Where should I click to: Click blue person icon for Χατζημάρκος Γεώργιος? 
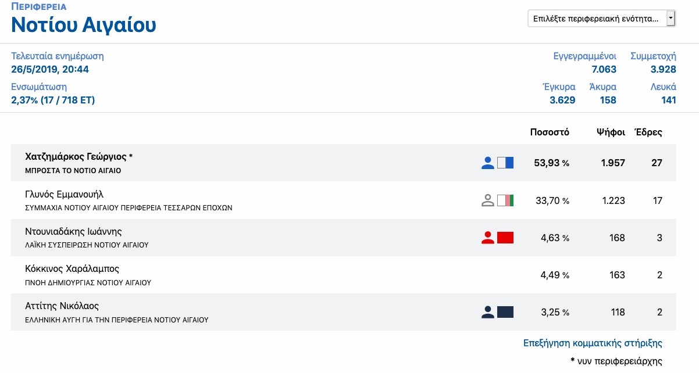[x=488, y=163]
